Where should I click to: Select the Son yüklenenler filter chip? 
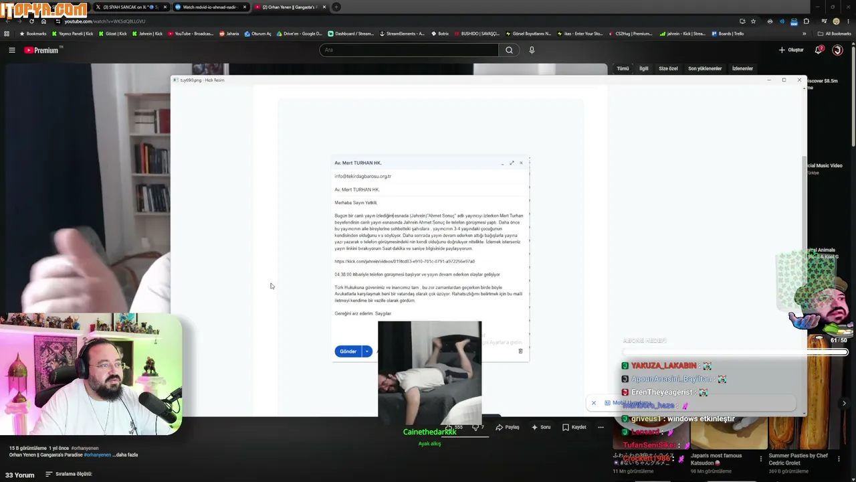pyautogui.click(x=705, y=68)
